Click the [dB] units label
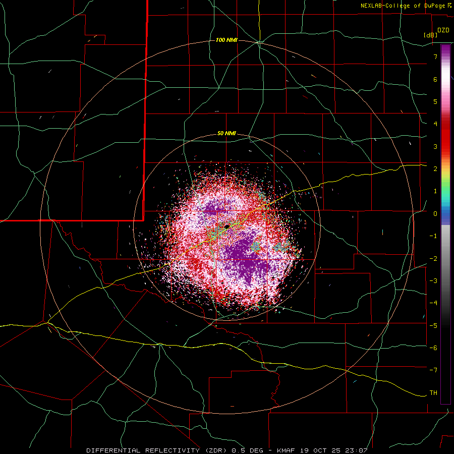454x454 pixels. (x=430, y=35)
